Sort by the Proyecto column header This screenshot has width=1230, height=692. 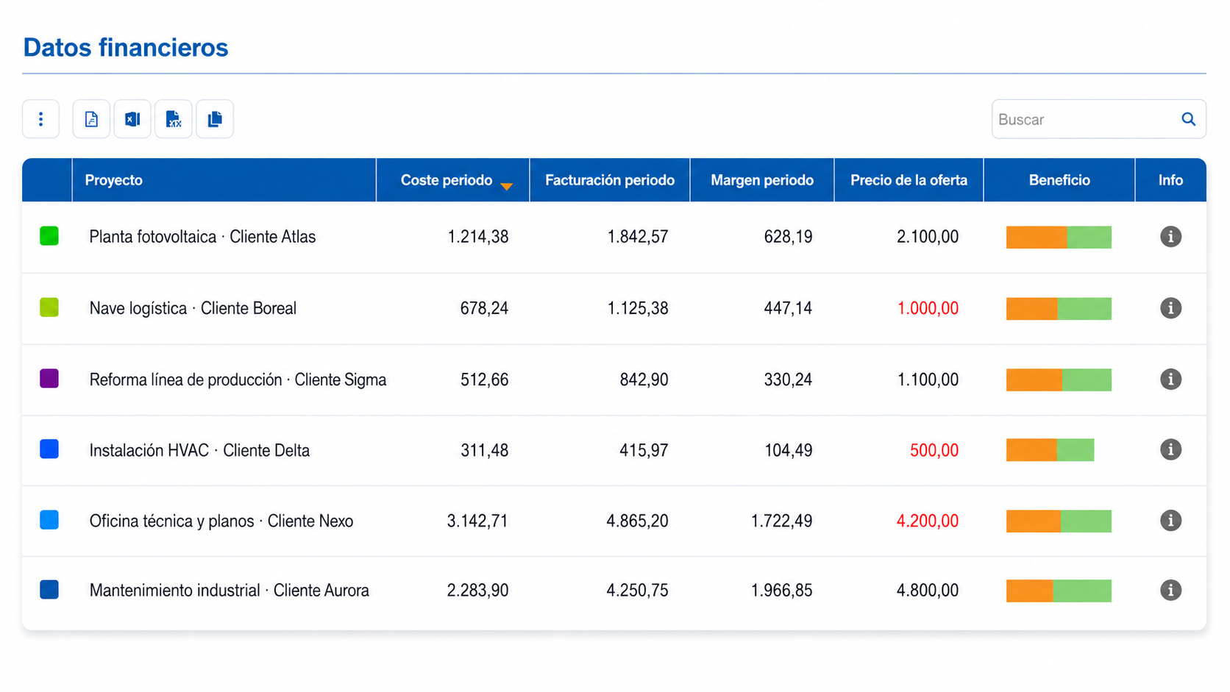click(x=224, y=180)
